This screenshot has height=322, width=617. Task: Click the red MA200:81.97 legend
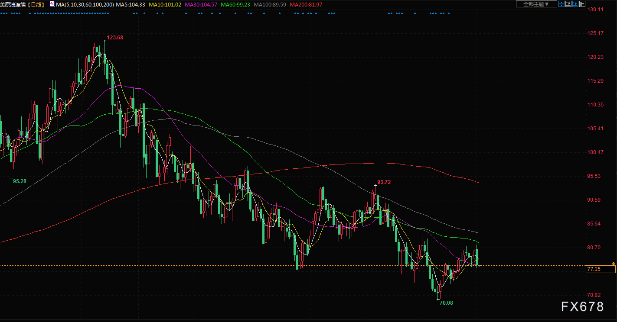click(x=306, y=4)
